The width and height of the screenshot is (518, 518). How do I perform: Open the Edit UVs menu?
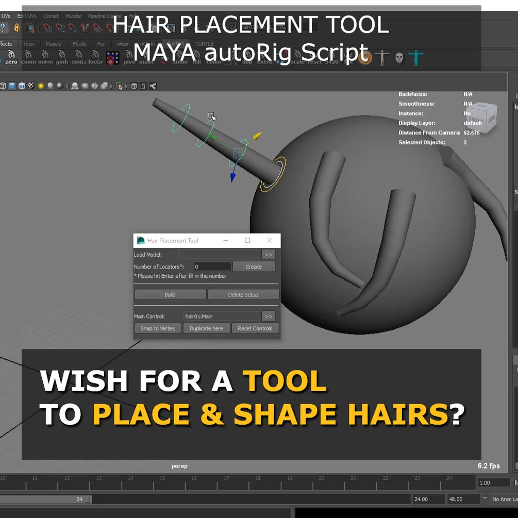click(x=27, y=16)
